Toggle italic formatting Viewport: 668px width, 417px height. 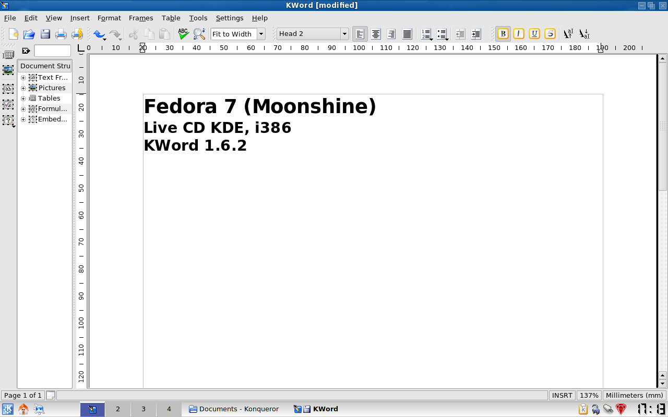tap(519, 34)
